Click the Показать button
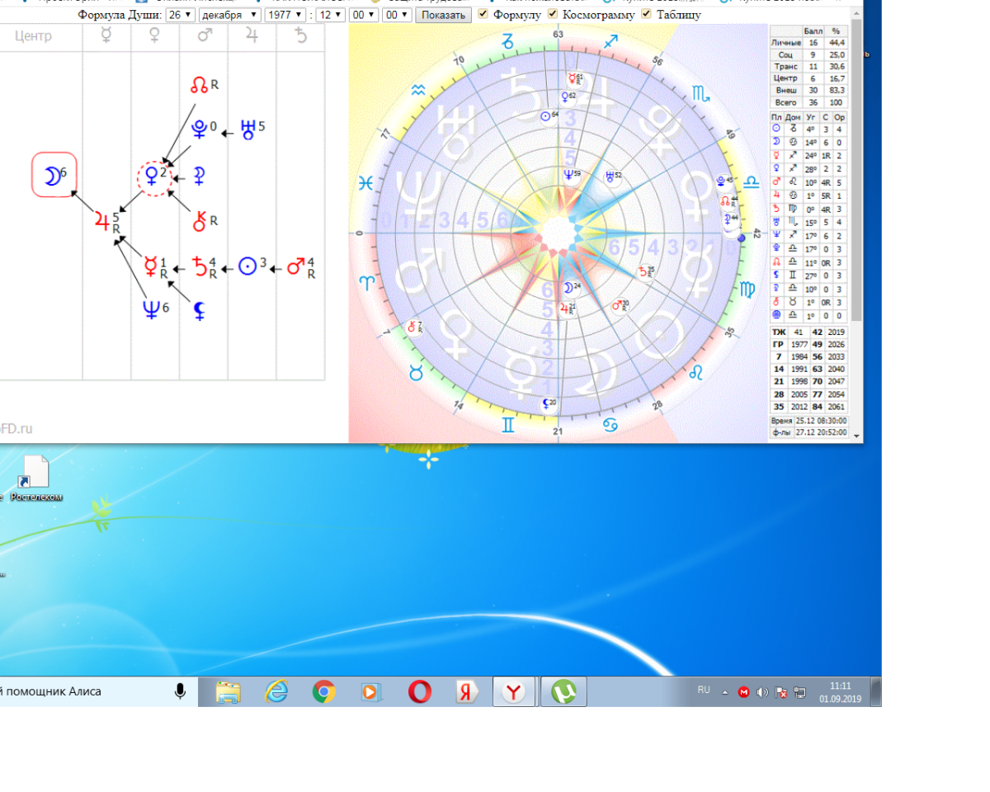The image size is (990, 792). (x=443, y=15)
